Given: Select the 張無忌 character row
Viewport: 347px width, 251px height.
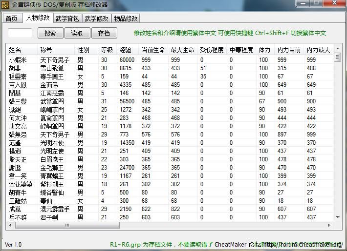Looking at the screenshot, I should pos(19,134).
